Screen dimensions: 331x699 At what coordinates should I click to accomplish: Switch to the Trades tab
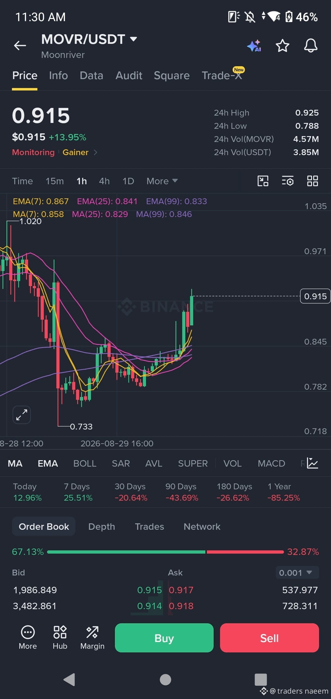(x=150, y=526)
